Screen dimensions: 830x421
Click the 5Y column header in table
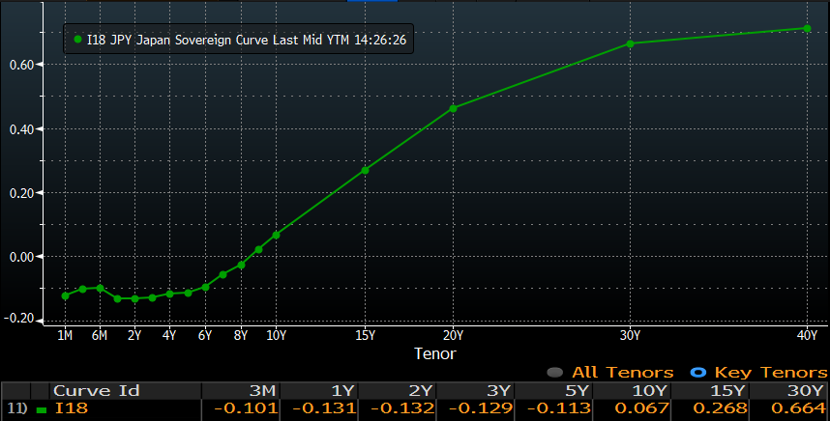(577, 391)
